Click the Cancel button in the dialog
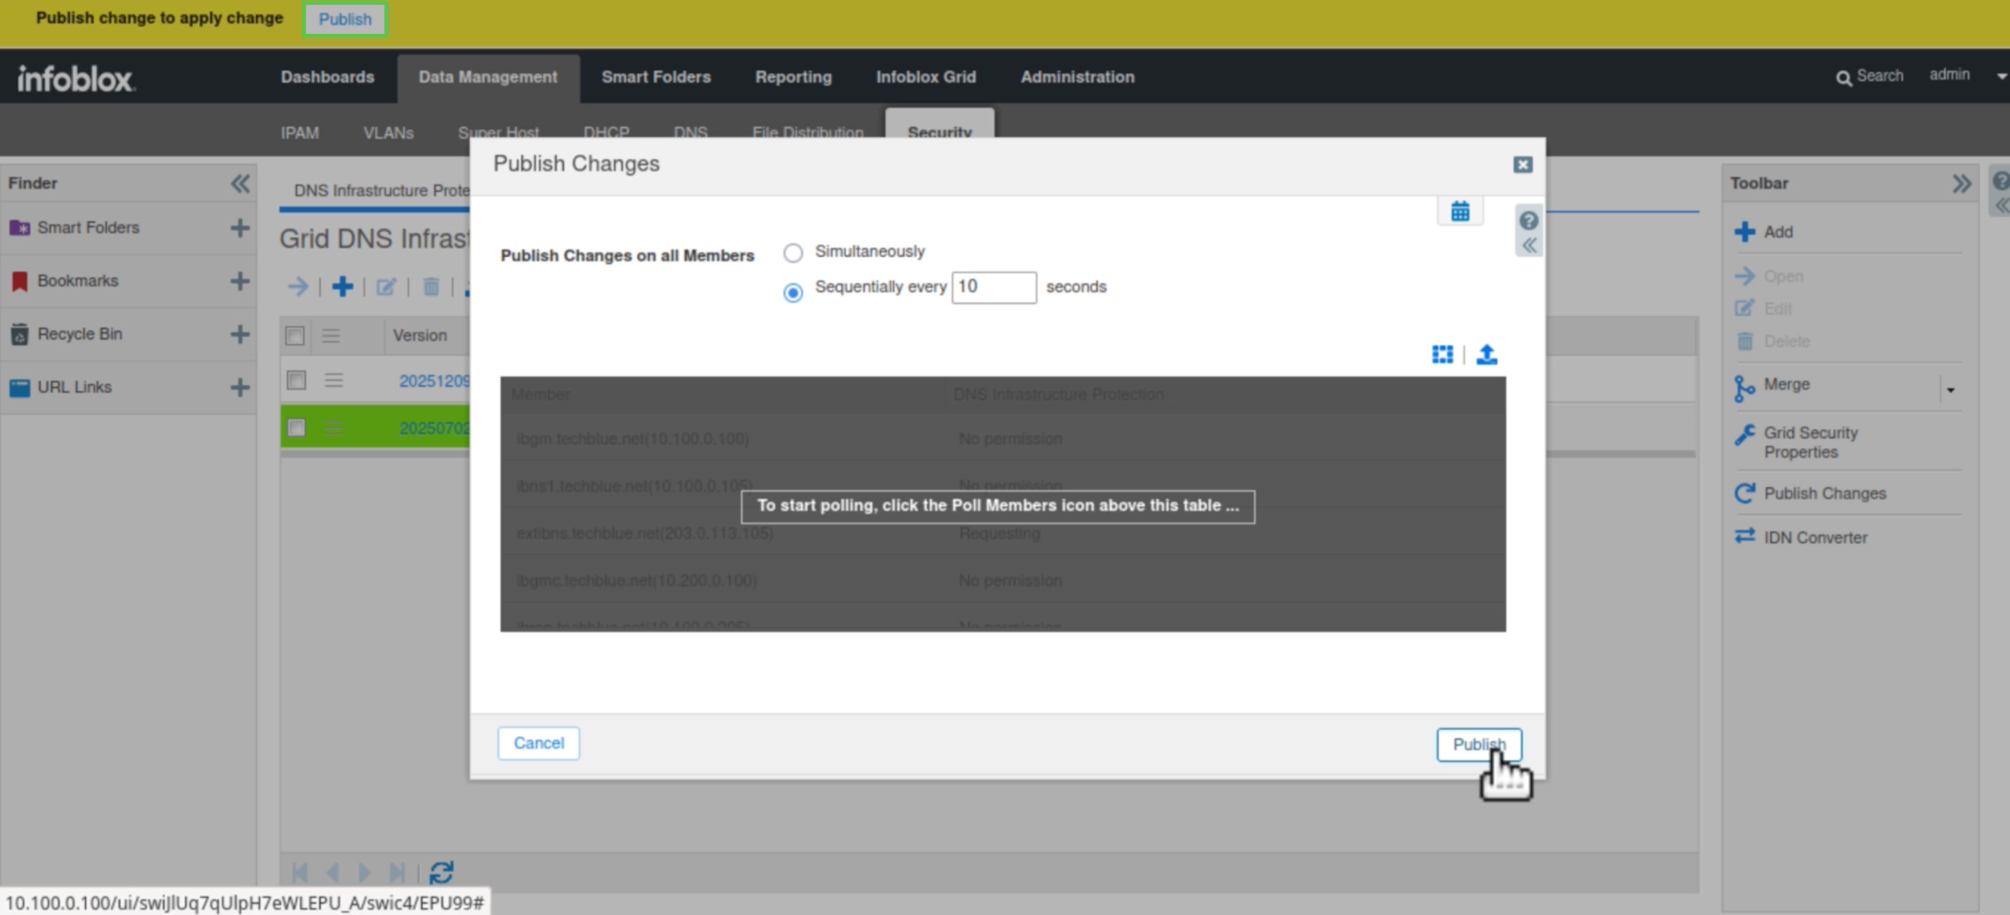Screen dimensions: 2010x915 click(538, 743)
